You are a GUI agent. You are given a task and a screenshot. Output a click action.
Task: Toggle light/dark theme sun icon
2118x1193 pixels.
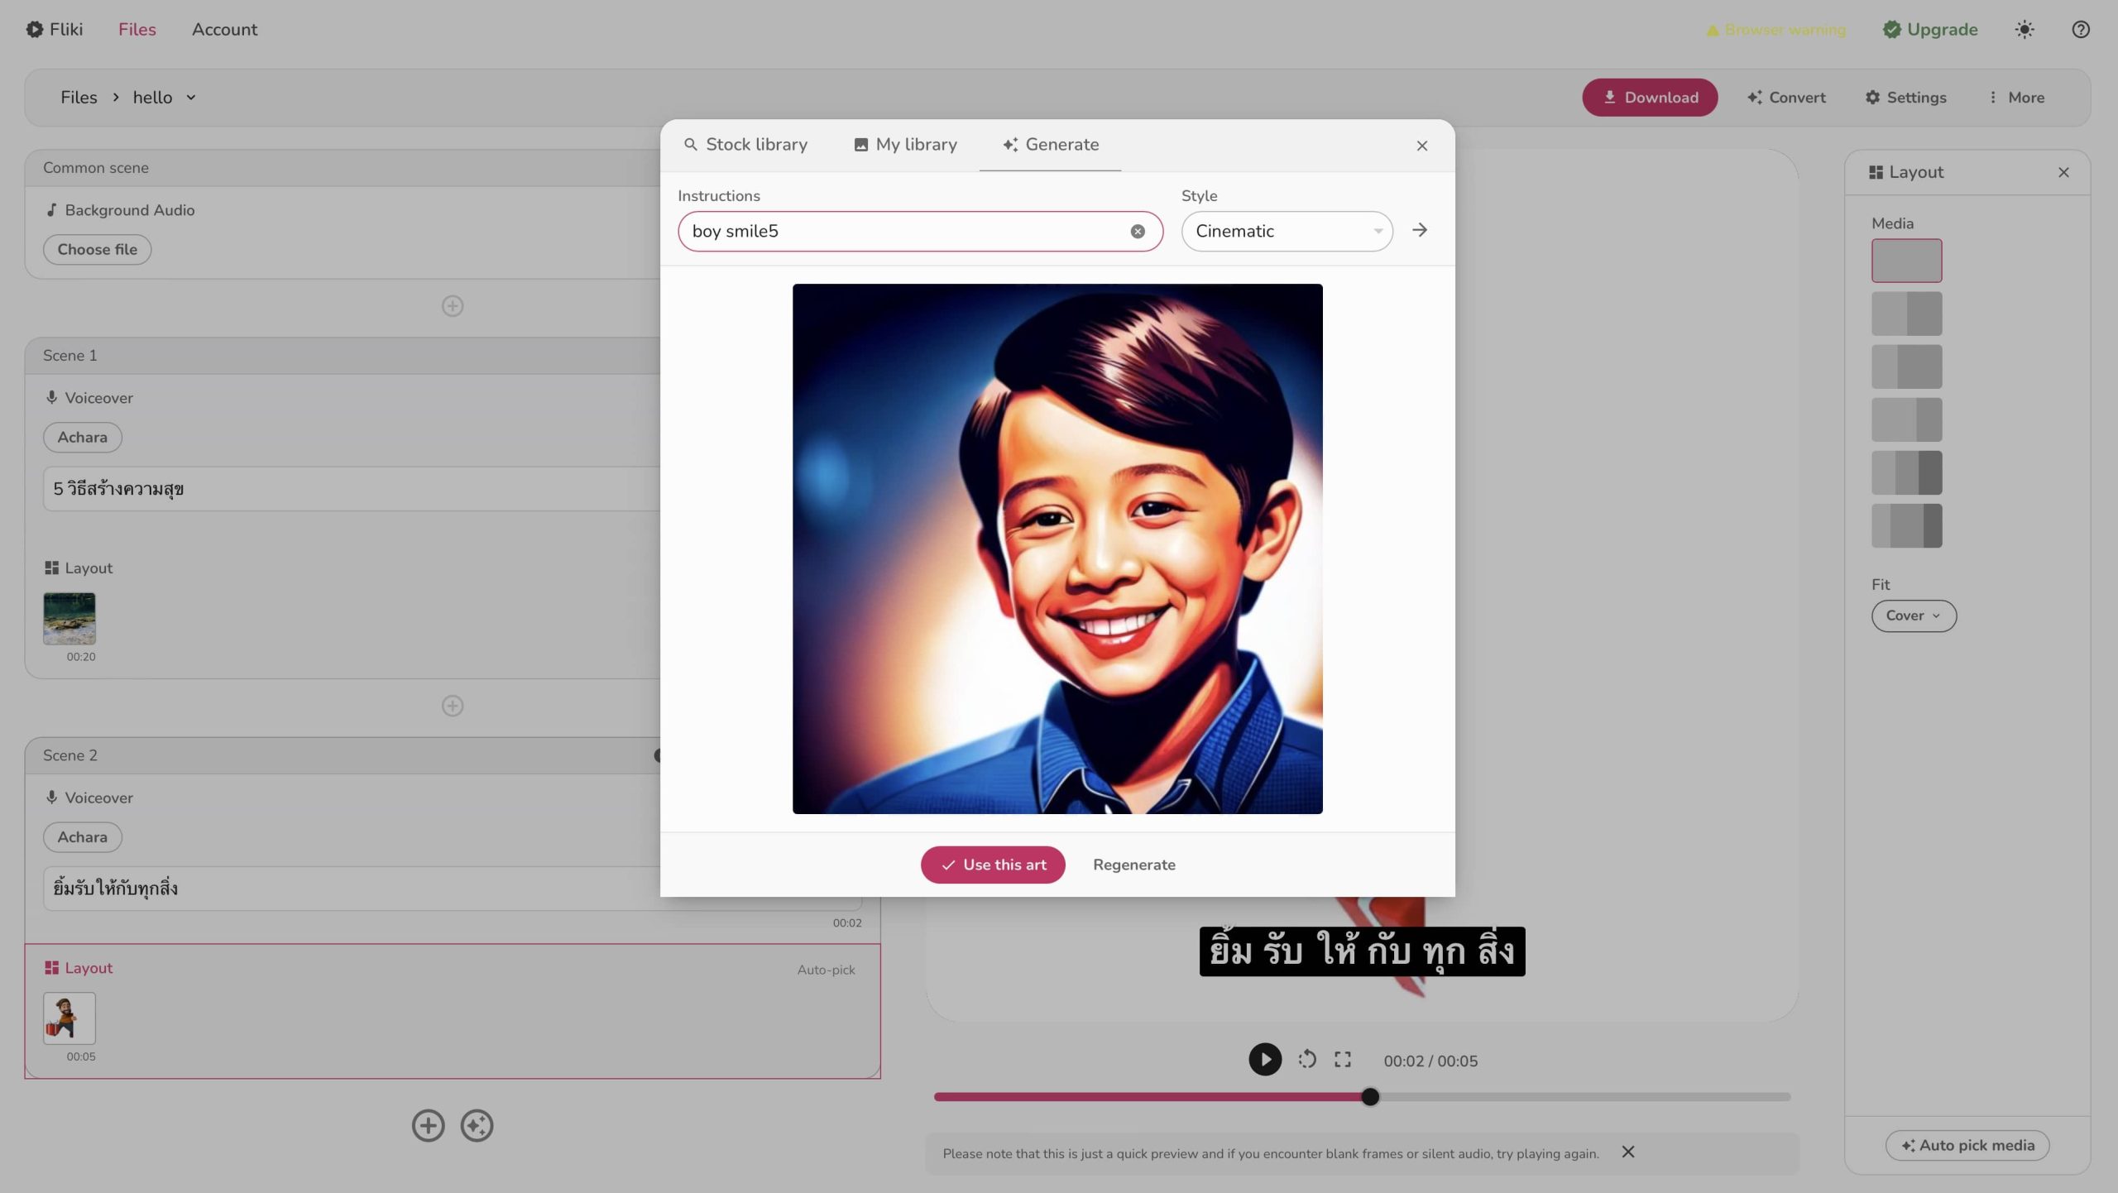click(x=2024, y=30)
